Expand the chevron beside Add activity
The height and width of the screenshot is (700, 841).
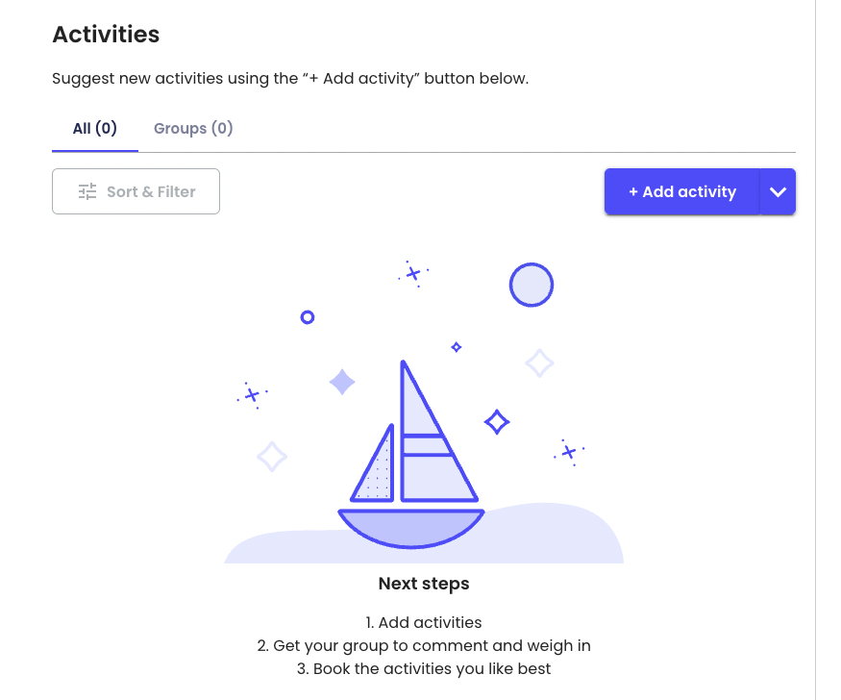pos(778,191)
